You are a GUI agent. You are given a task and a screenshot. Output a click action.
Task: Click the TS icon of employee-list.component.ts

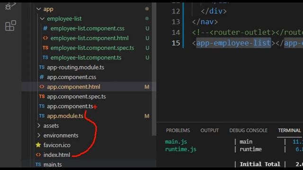pos(45,58)
